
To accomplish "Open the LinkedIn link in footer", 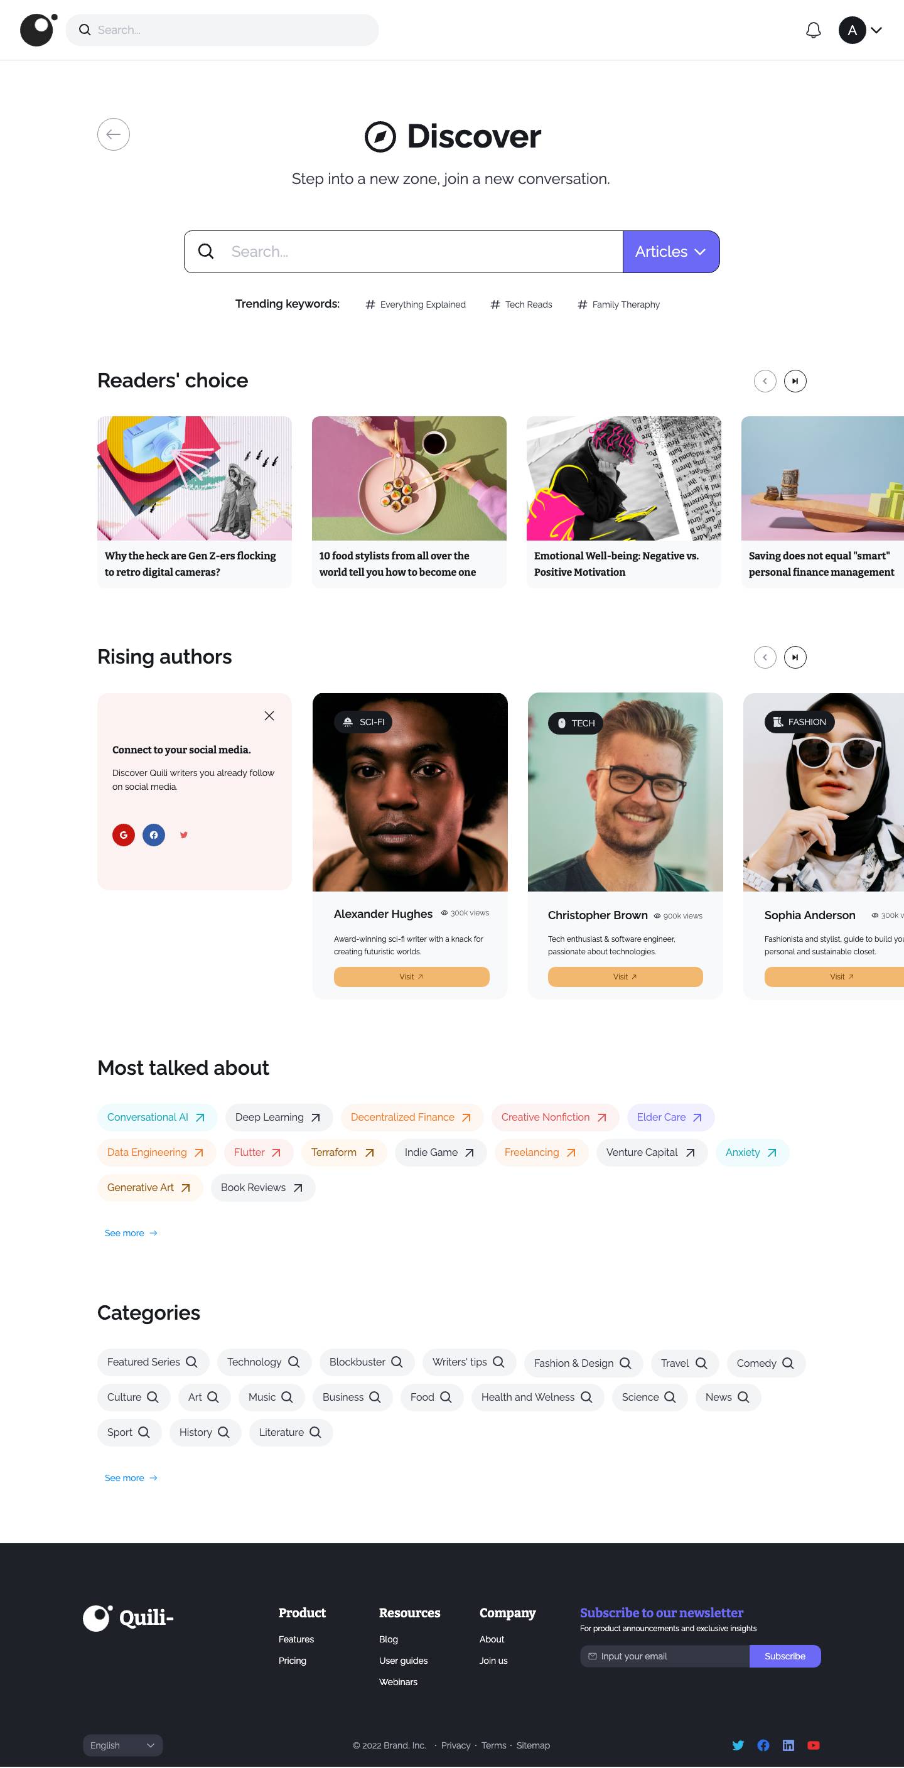I will [x=788, y=1745].
